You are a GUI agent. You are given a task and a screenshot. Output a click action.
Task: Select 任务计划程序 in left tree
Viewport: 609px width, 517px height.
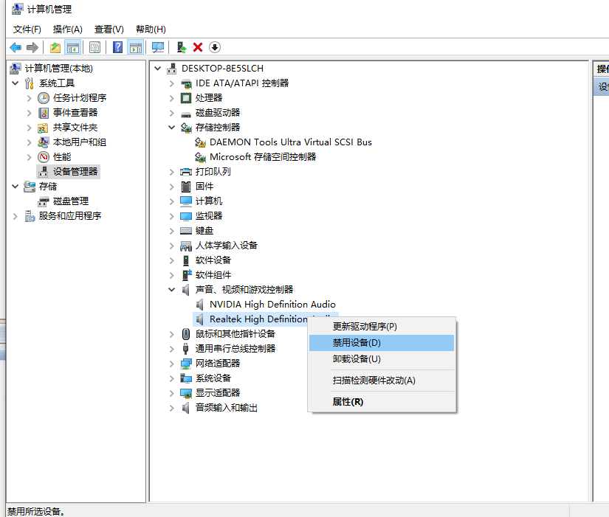click(80, 98)
